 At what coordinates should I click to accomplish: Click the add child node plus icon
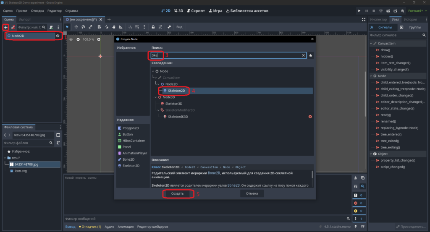(x=6, y=27)
